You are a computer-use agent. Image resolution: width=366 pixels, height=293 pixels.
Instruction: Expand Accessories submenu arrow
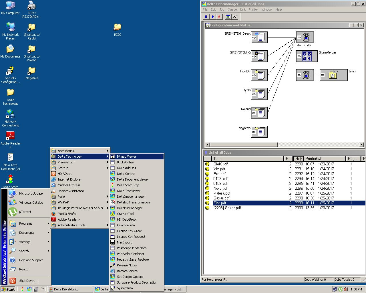pos(108,151)
